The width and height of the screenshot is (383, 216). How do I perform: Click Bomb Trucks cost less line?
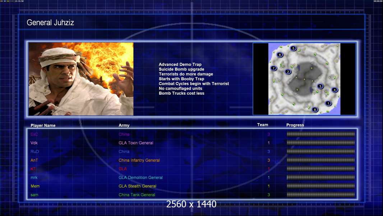[181, 93]
